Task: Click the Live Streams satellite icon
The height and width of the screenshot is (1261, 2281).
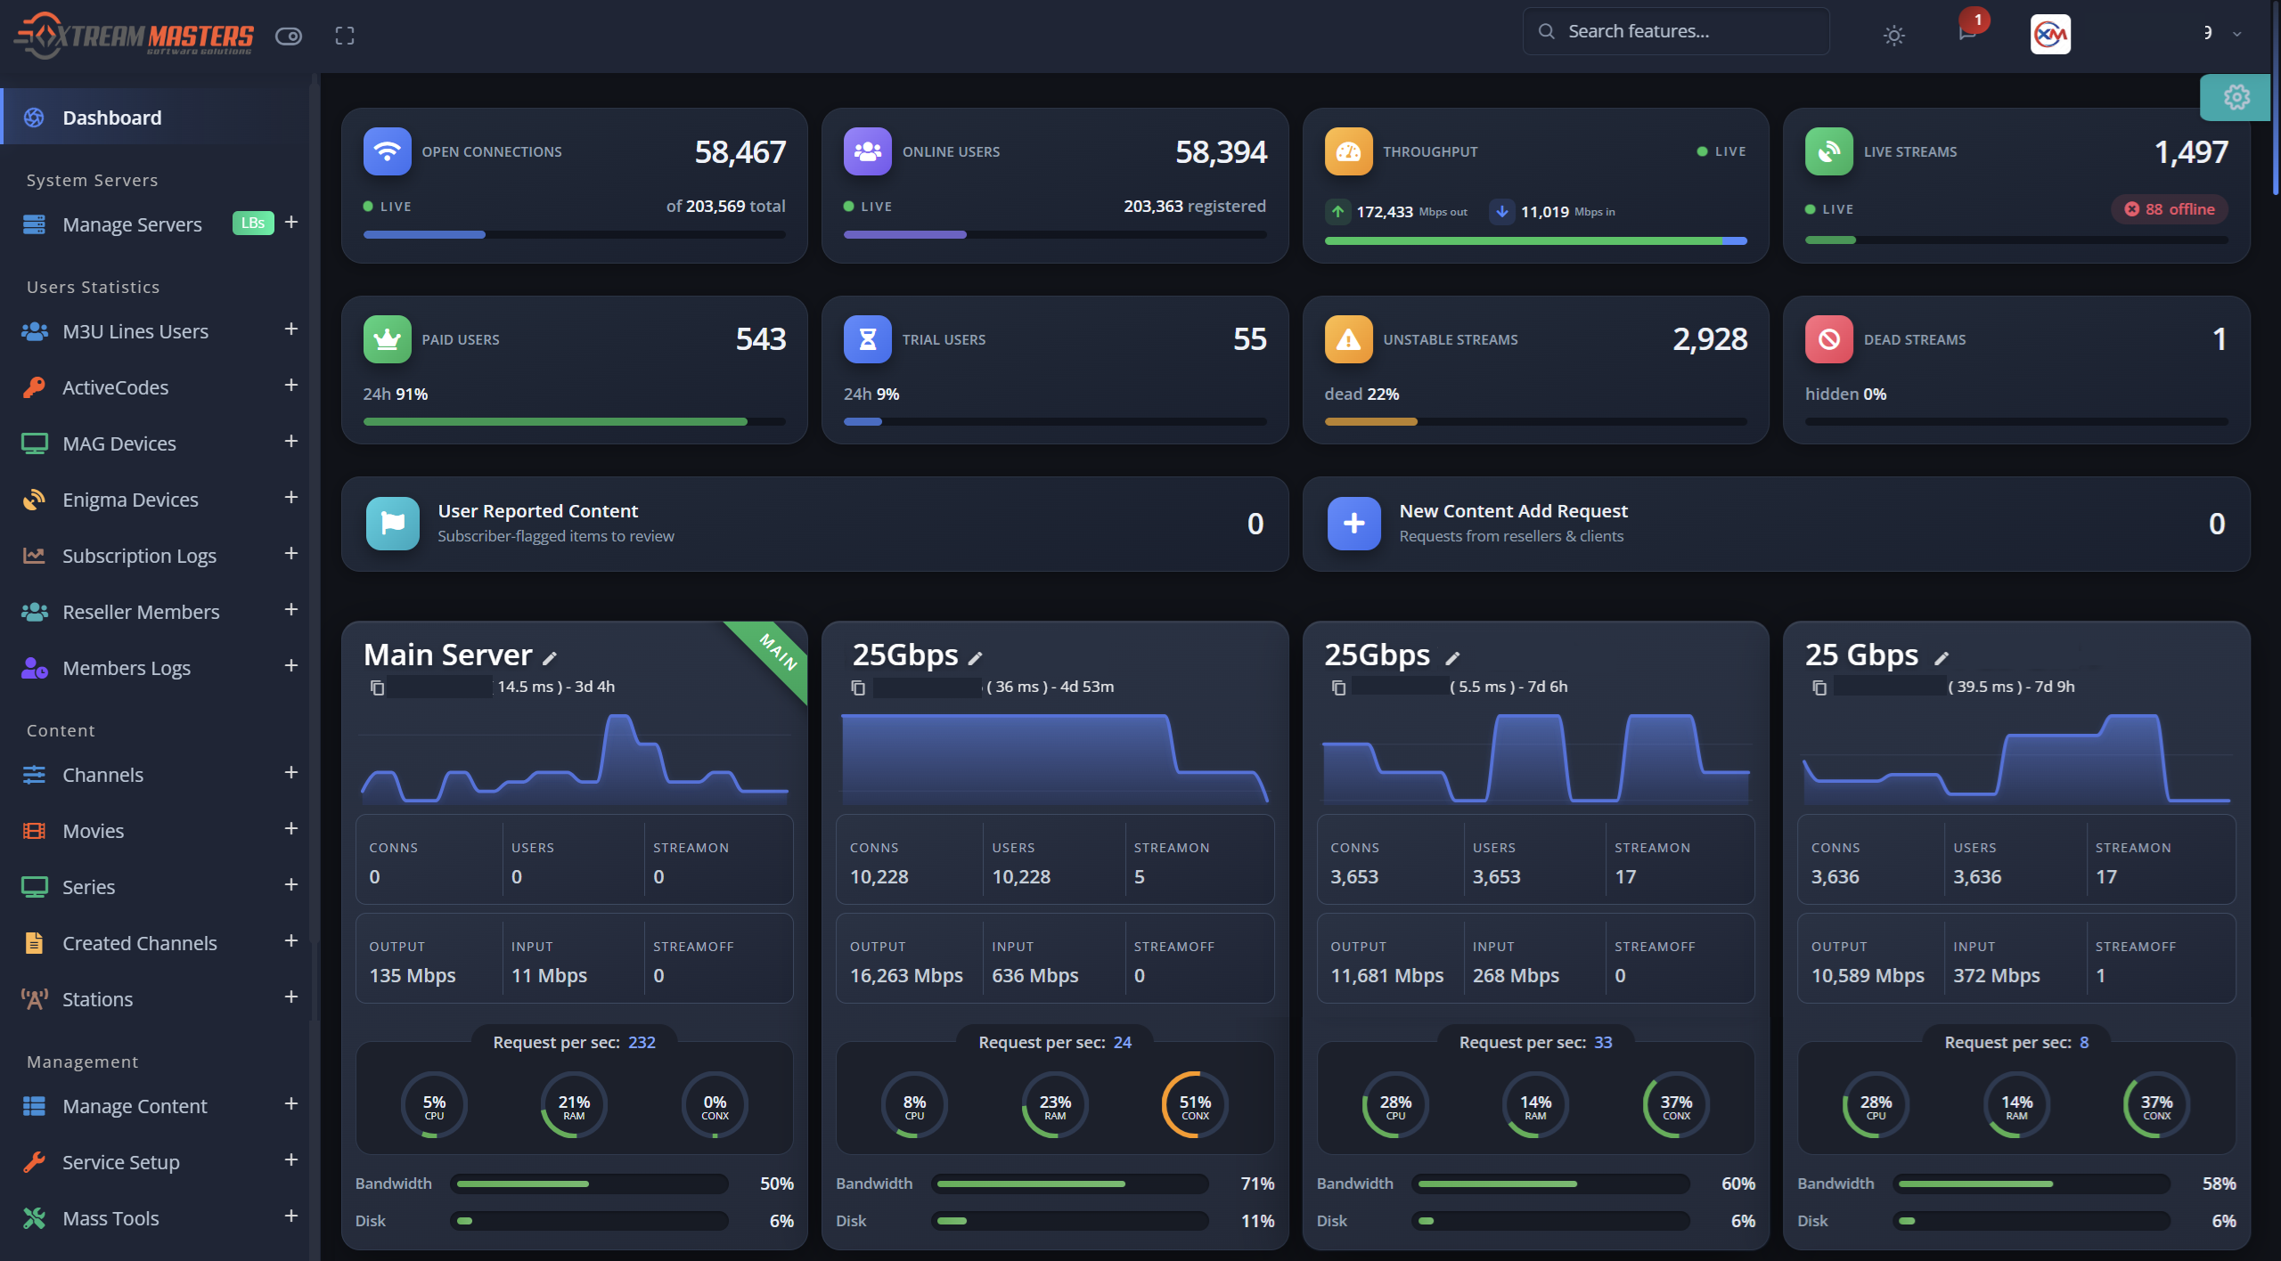Action: (x=1828, y=151)
